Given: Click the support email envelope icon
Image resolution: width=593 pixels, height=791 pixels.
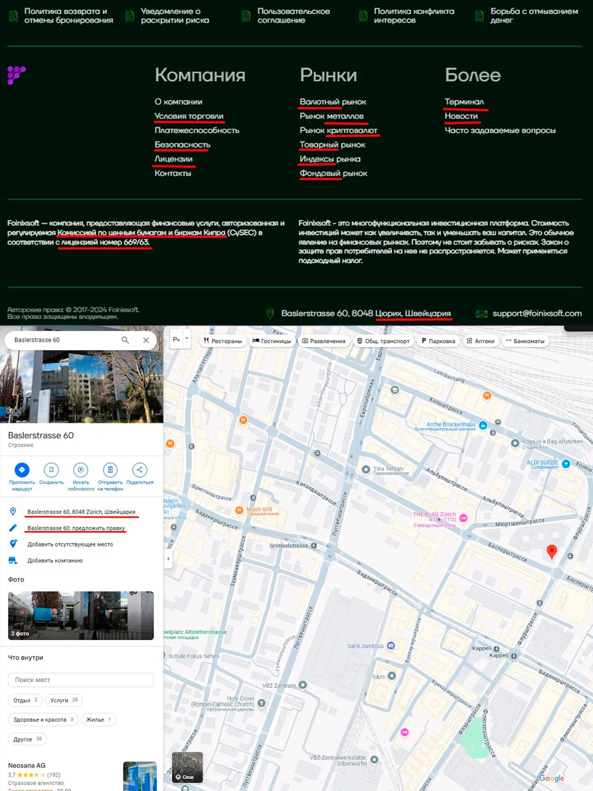Looking at the screenshot, I should pos(481,314).
